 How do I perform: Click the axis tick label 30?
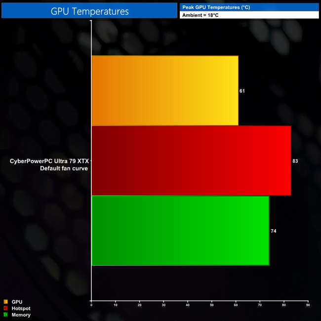[163, 305]
